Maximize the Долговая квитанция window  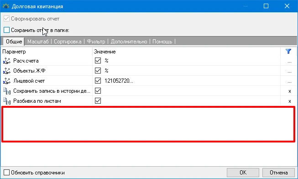266,6
